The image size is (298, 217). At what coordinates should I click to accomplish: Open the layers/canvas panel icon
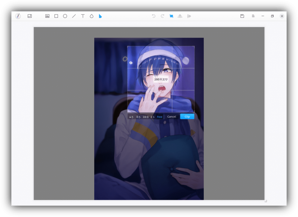click(x=30, y=16)
